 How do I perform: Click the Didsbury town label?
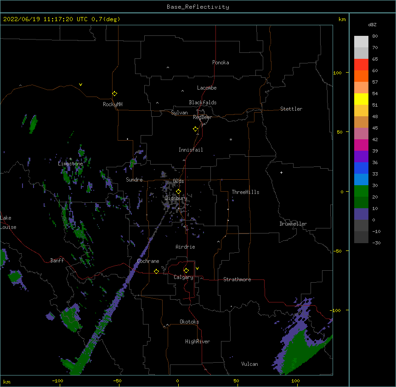pyautogui.click(x=176, y=198)
